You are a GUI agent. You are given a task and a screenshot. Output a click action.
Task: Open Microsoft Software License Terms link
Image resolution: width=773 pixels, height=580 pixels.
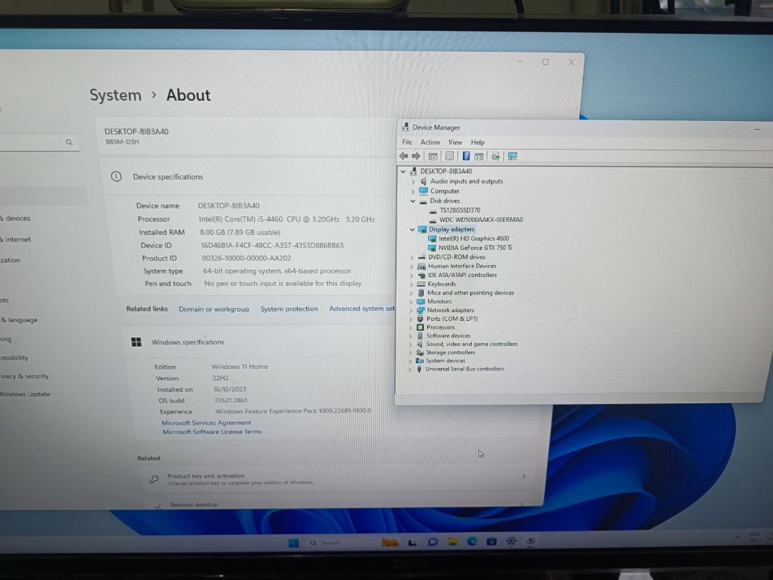click(x=212, y=432)
